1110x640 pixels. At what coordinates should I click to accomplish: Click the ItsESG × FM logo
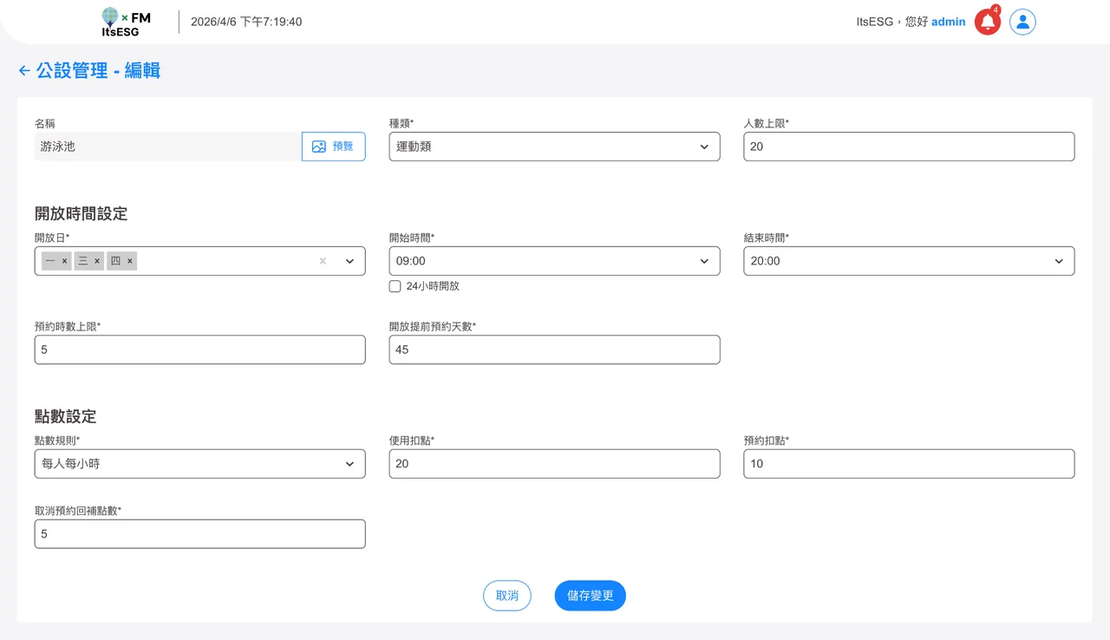pos(126,23)
